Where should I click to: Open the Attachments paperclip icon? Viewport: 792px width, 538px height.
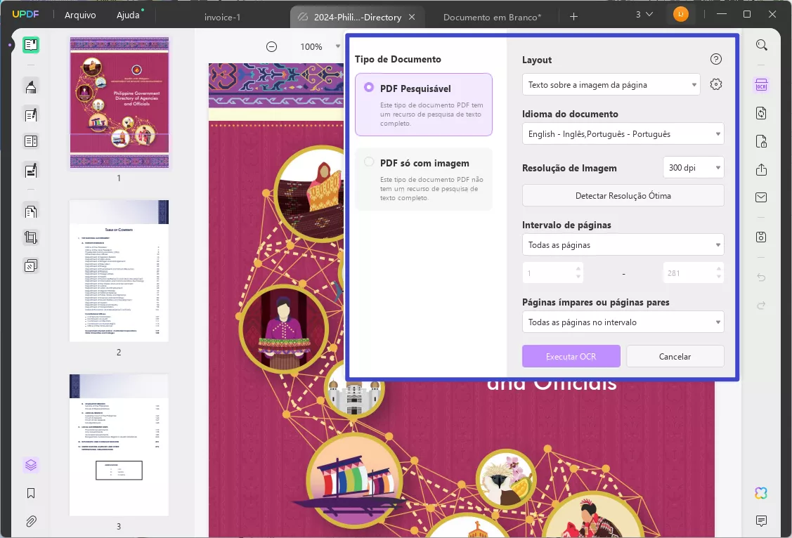click(31, 521)
